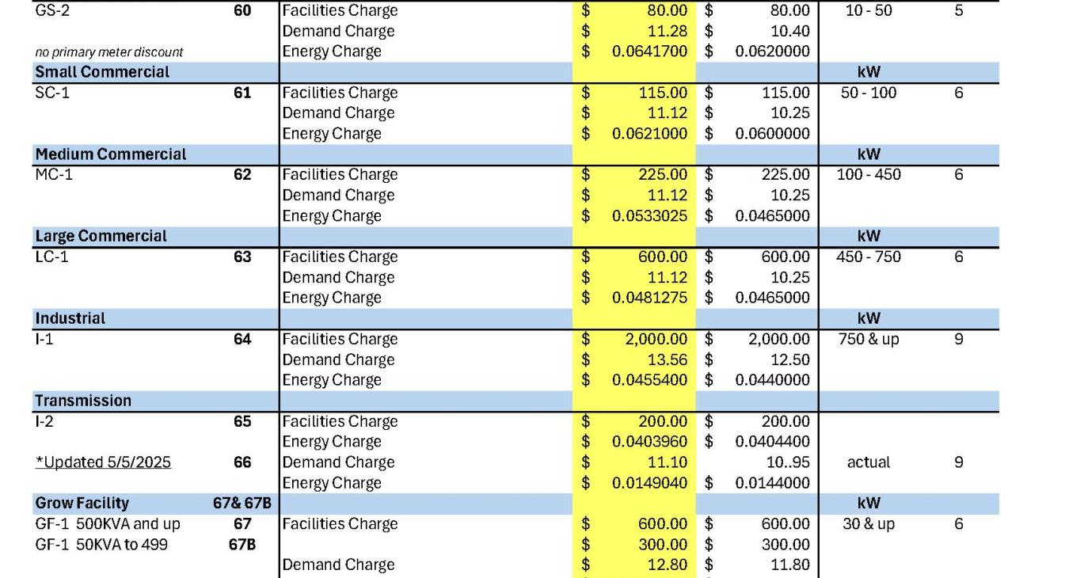Viewport: 1069px width, 578px height.
Task: Click the highlighted 0.0533025 energy charge value
Action: tap(649, 216)
